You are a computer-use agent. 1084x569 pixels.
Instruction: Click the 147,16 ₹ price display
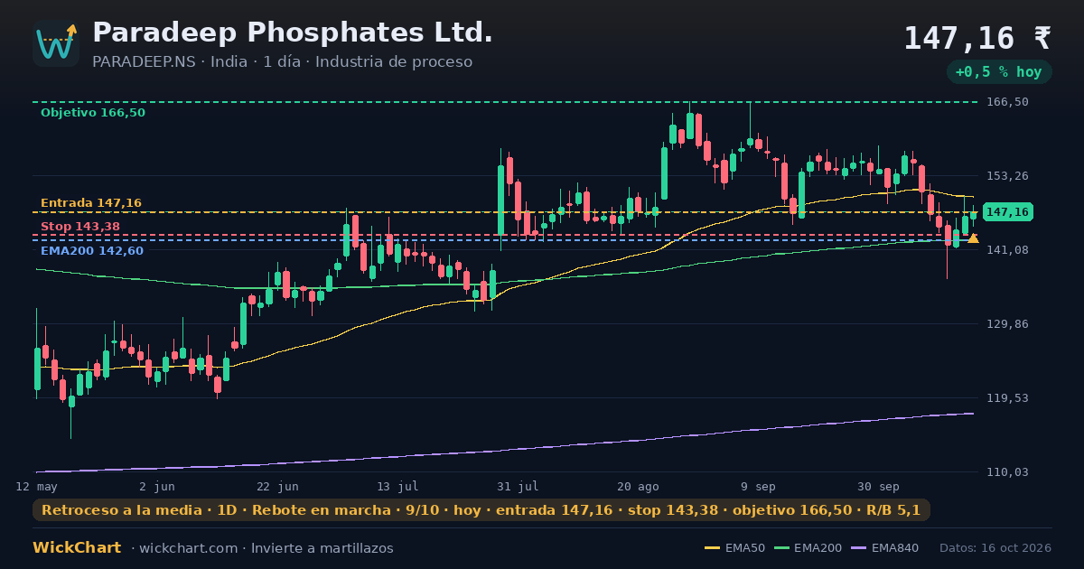point(977,39)
